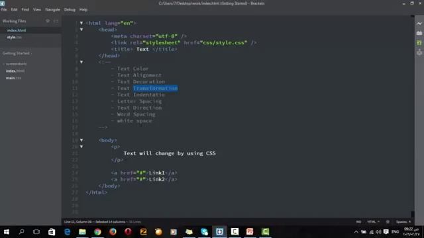Open the Extension Manager brick icon

419,33
